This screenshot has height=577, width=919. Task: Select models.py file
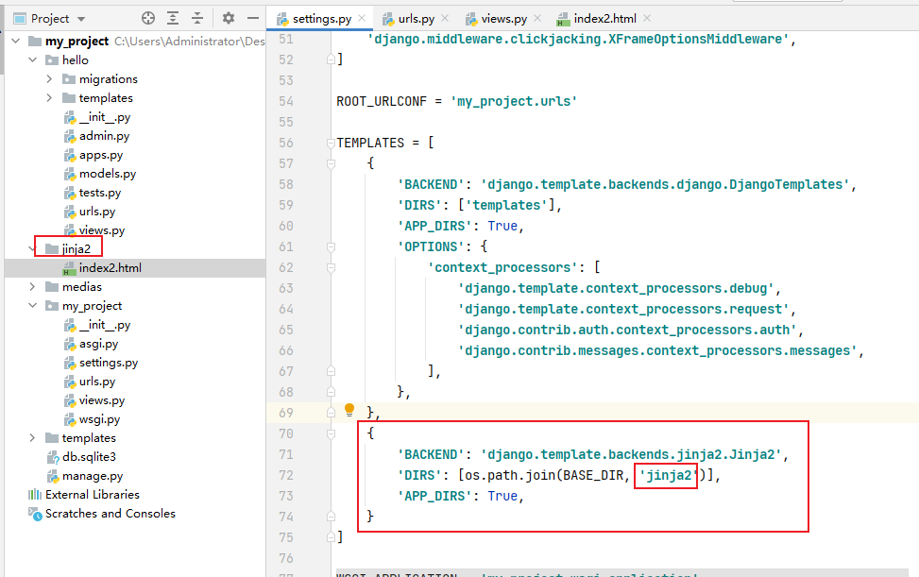(x=108, y=174)
